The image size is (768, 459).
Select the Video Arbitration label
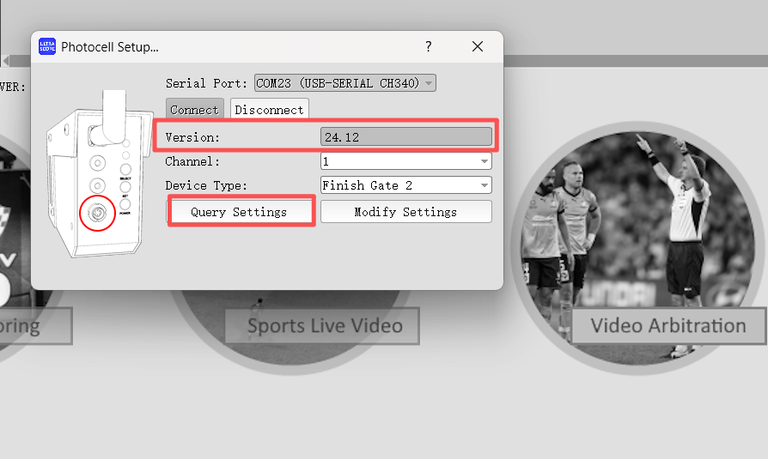[x=667, y=326]
